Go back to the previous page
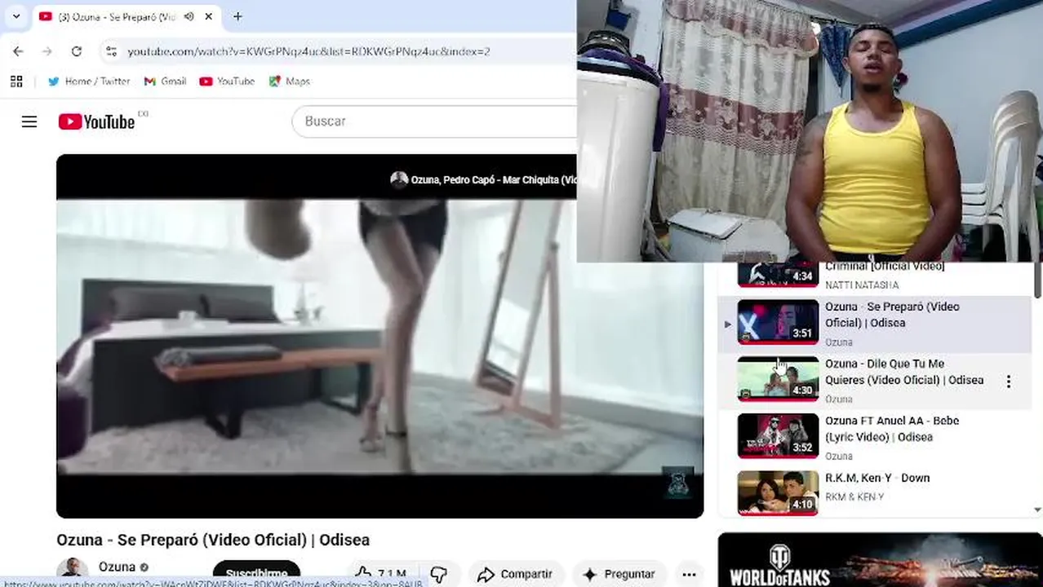The width and height of the screenshot is (1043, 587). [18, 51]
